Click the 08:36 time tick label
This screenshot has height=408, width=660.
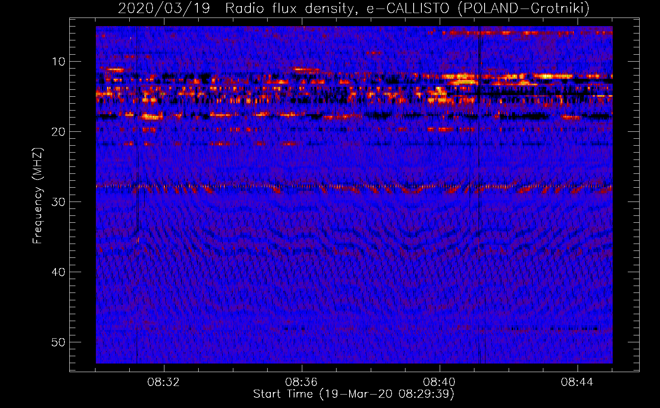click(301, 382)
